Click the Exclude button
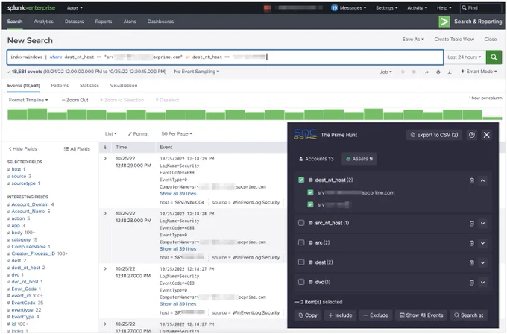Screen dimensions: 507x334 pos(376,315)
